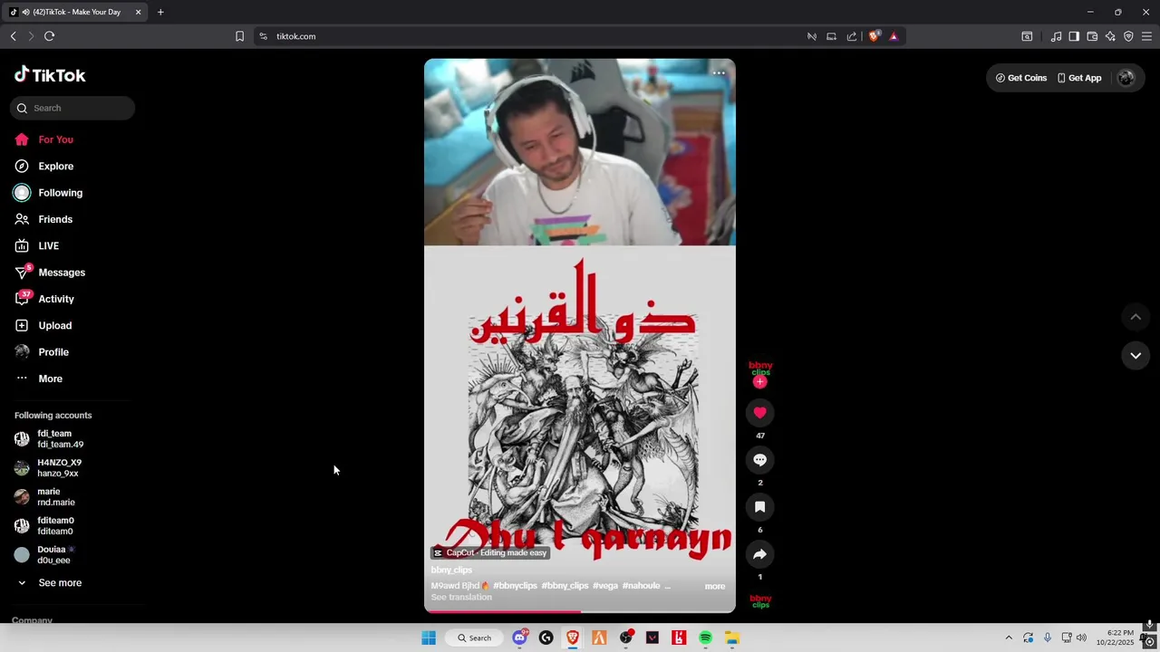This screenshot has height=652, width=1160.
Task: Open the bbny_clips username link
Action: coord(451,570)
